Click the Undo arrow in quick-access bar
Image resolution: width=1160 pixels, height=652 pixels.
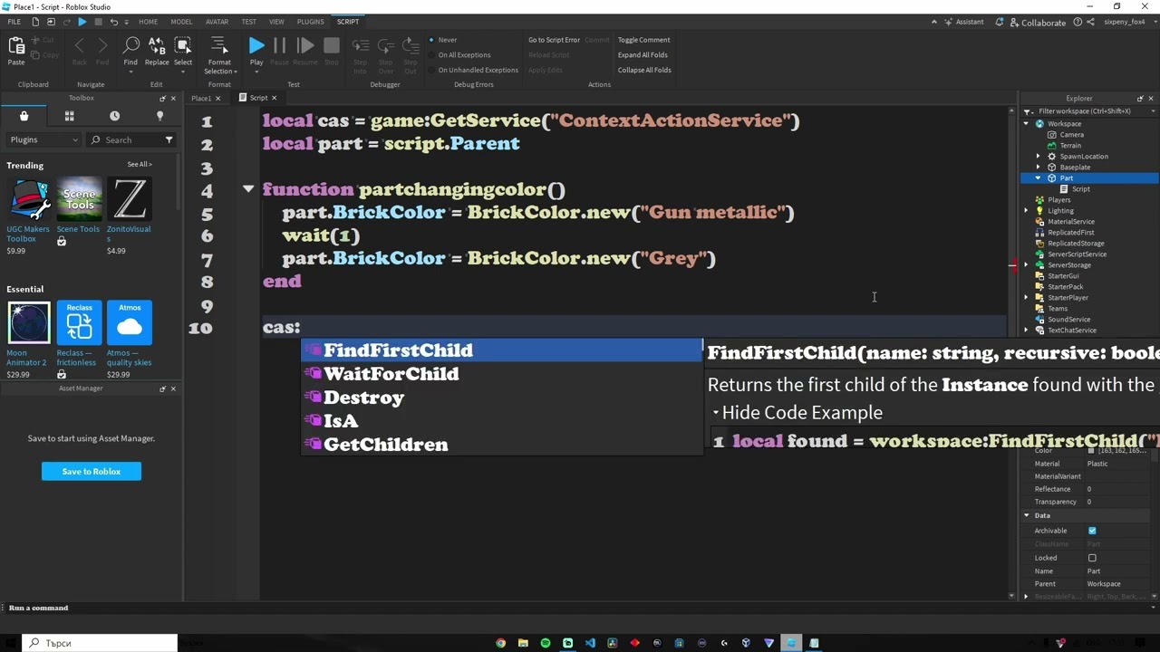[x=113, y=22]
